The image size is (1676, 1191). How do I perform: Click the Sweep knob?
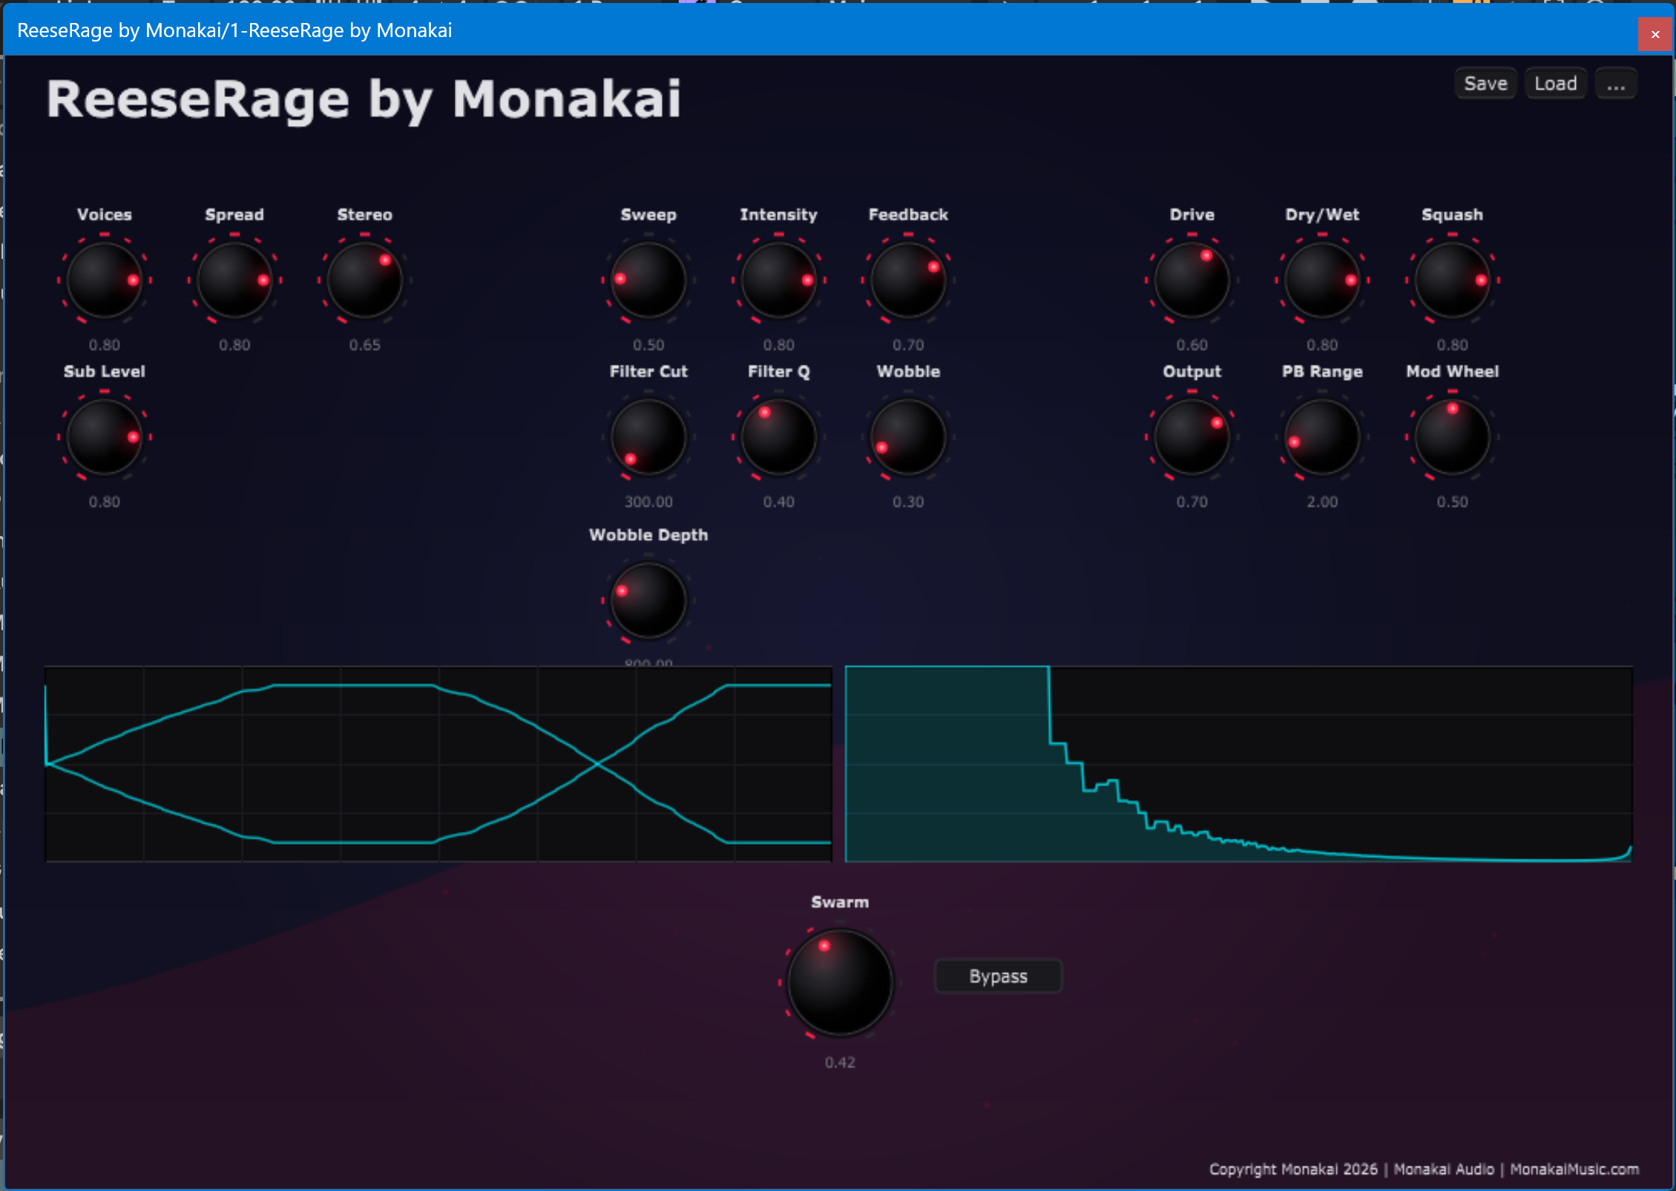(648, 280)
